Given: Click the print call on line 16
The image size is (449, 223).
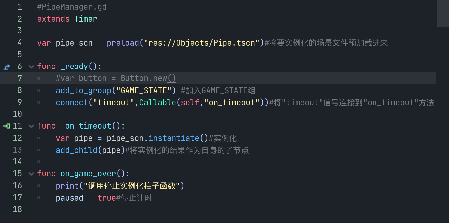Looking at the screenshot, I should (x=67, y=186).
